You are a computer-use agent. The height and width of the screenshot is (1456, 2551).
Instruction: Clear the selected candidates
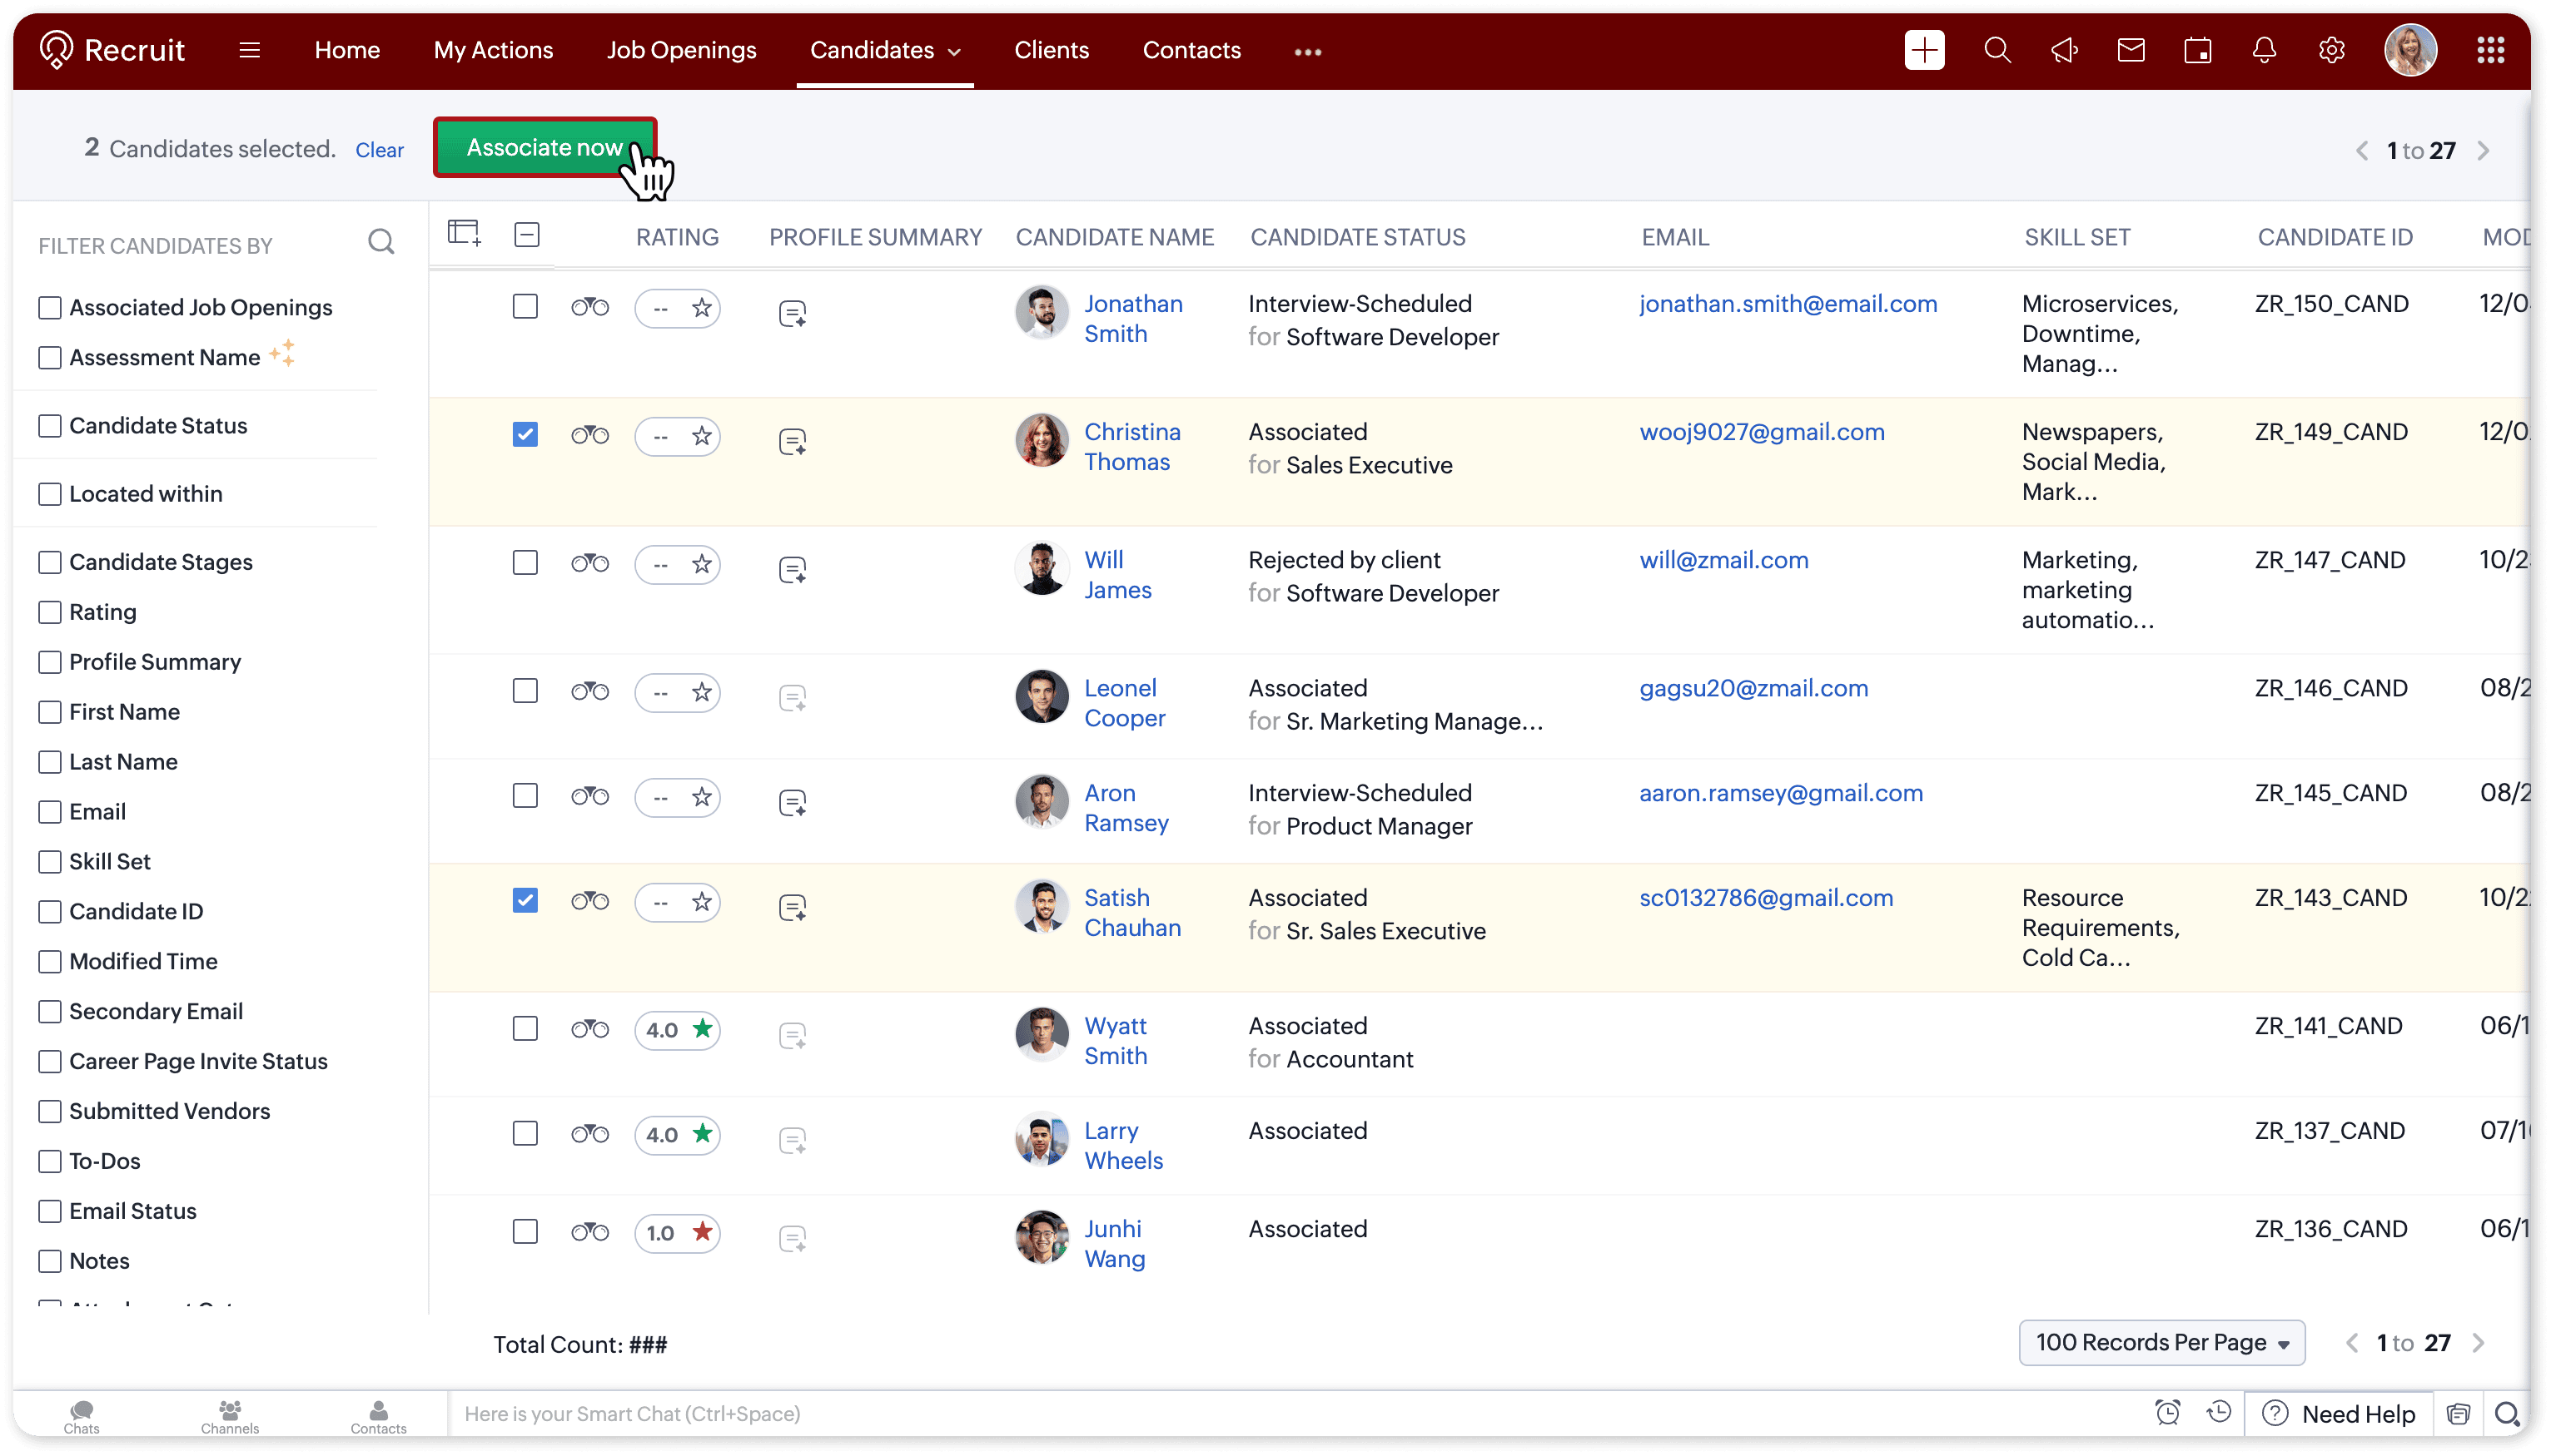click(379, 150)
